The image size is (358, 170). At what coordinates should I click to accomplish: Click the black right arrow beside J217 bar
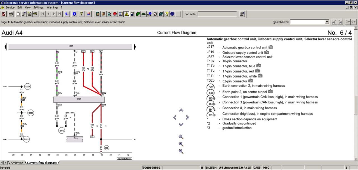pyautogui.click(x=135, y=47)
